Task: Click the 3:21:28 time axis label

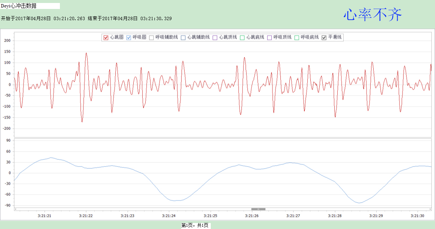Action: pyautogui.click(x=335, y=216)
